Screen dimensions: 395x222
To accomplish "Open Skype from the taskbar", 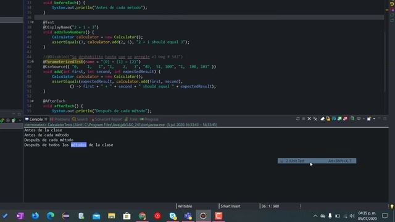I will pyautogui.click(x=173, y=216).
